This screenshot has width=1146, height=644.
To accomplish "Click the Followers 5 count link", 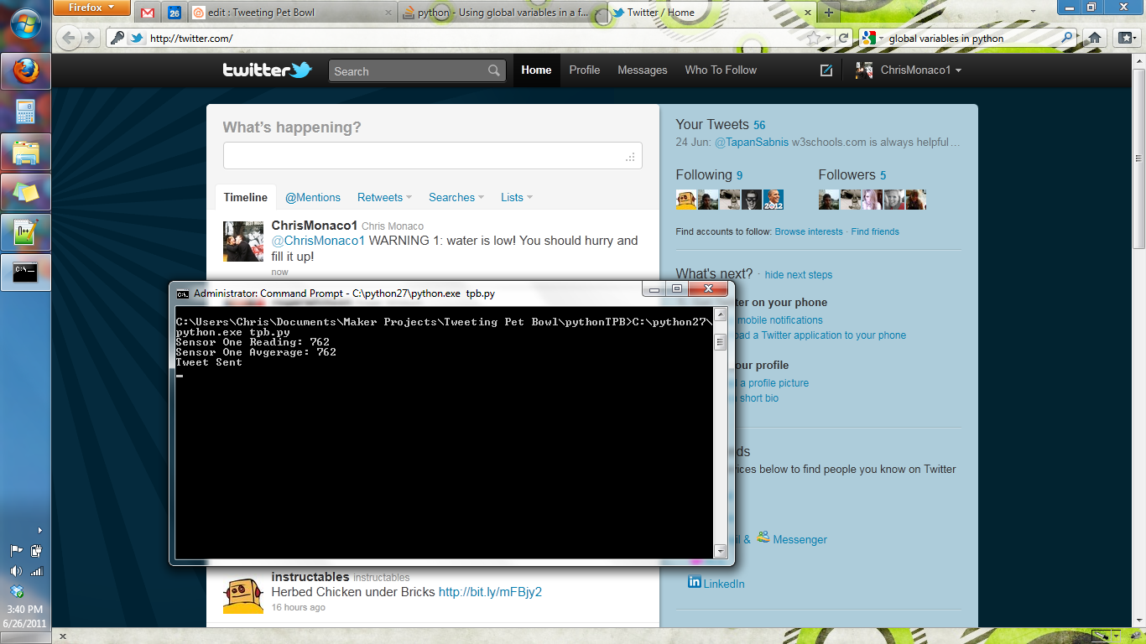I will pos(883,175).
